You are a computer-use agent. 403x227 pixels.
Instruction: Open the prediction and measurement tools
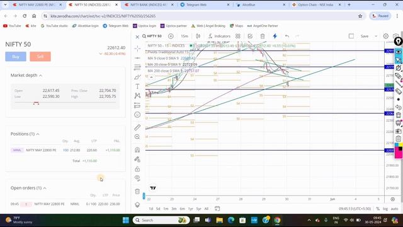(x=137, y=105)
